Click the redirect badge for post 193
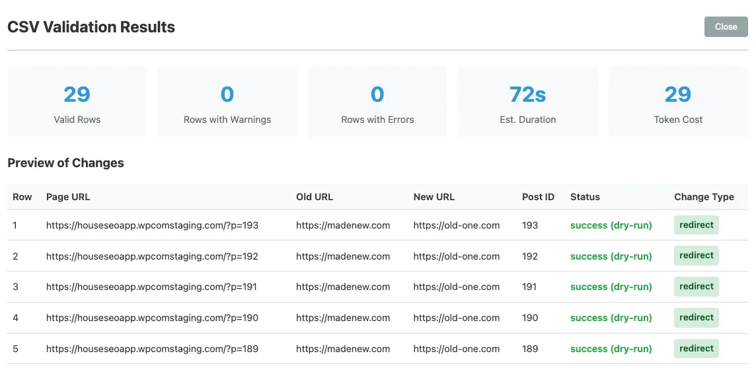This screenshot has width=756, height=366. (697, 225)
